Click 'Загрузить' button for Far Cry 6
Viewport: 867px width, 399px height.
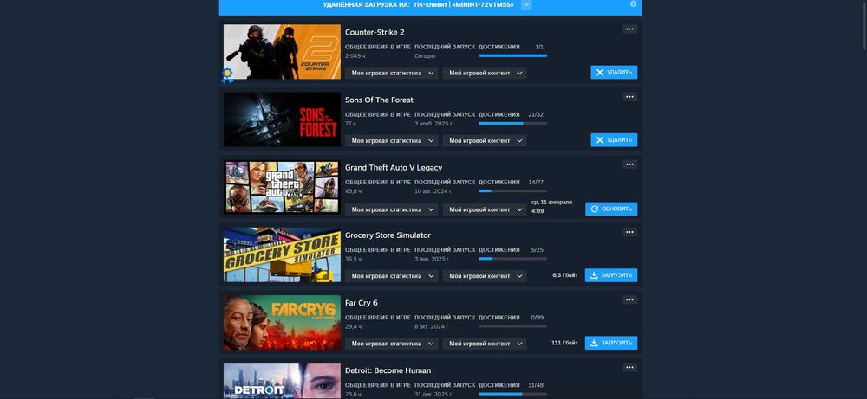click(611, 343)
